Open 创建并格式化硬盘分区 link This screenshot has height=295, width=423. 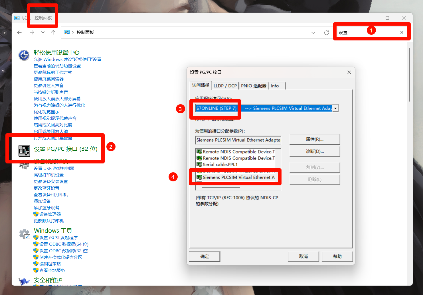point(61,257)
